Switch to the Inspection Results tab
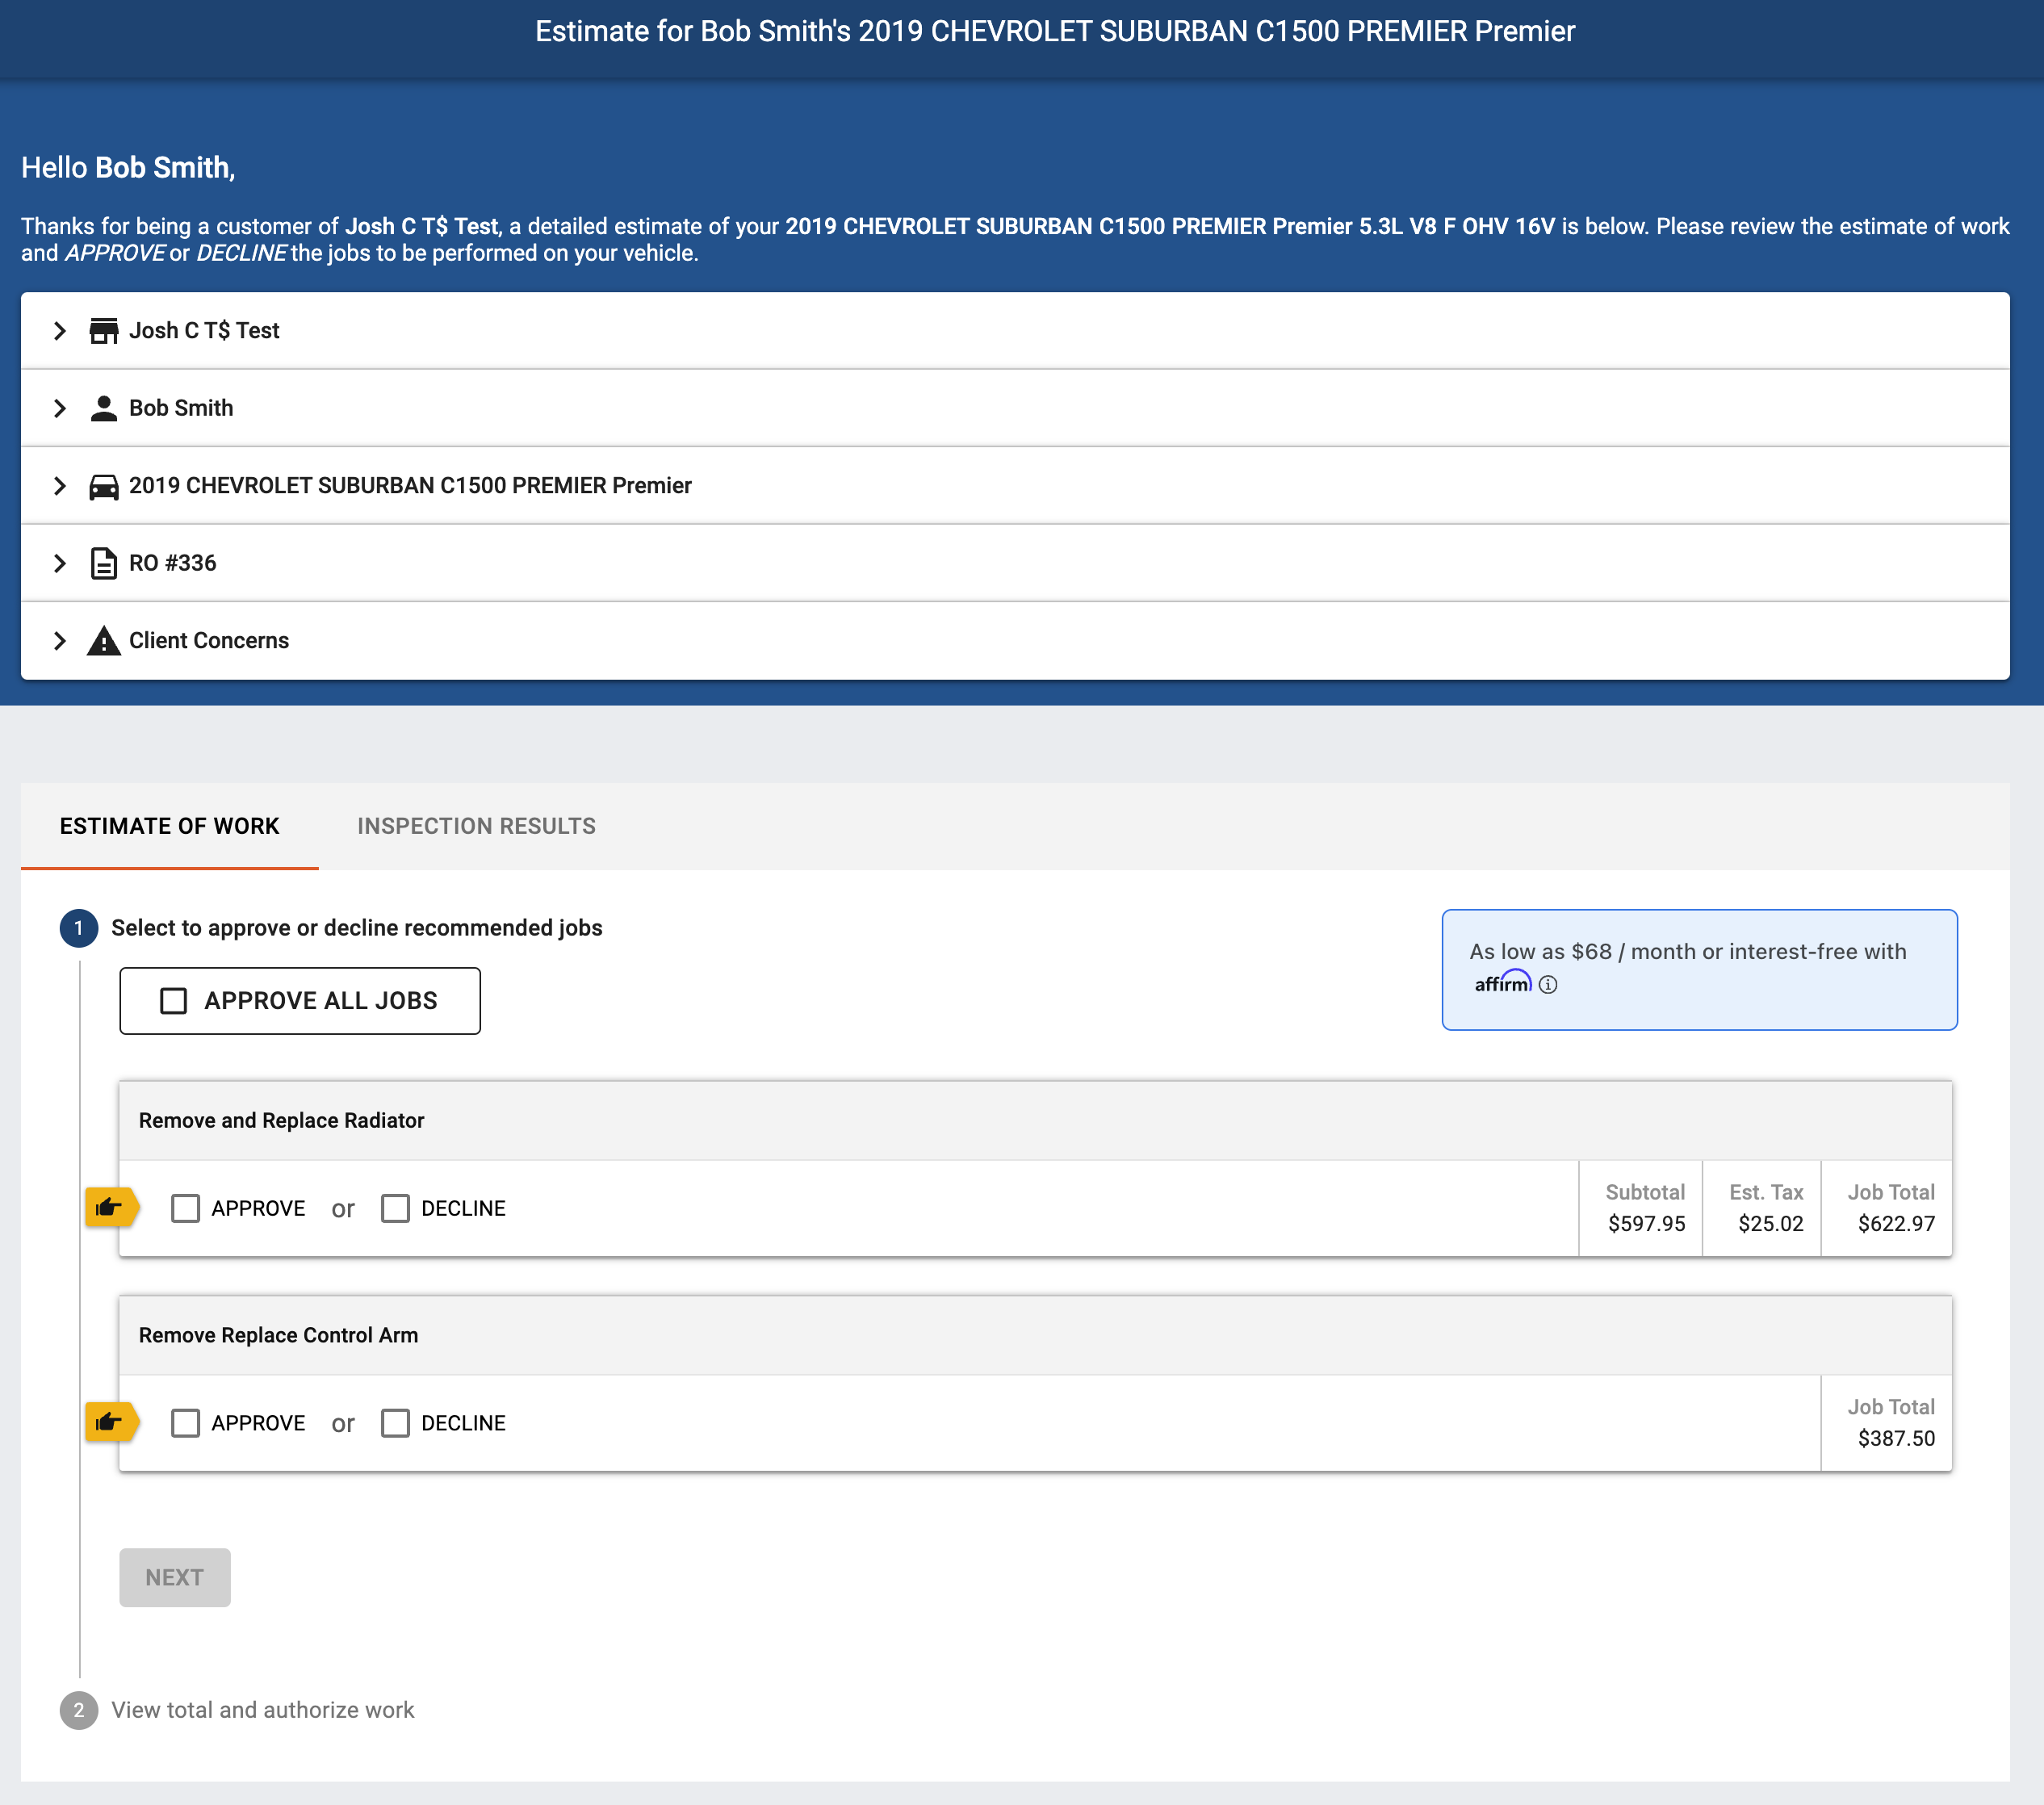This screenshot has height=1805, width=2044. pos(476,826)
